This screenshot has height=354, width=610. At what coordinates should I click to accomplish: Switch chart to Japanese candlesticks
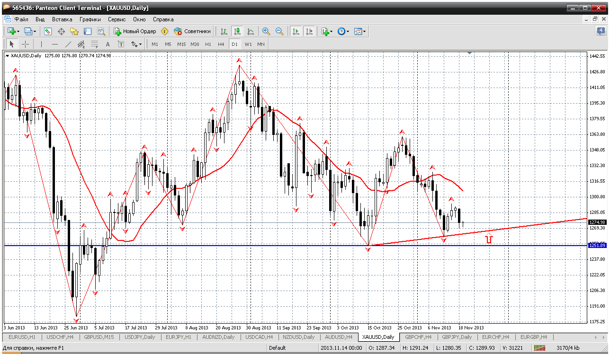(237, 31)
